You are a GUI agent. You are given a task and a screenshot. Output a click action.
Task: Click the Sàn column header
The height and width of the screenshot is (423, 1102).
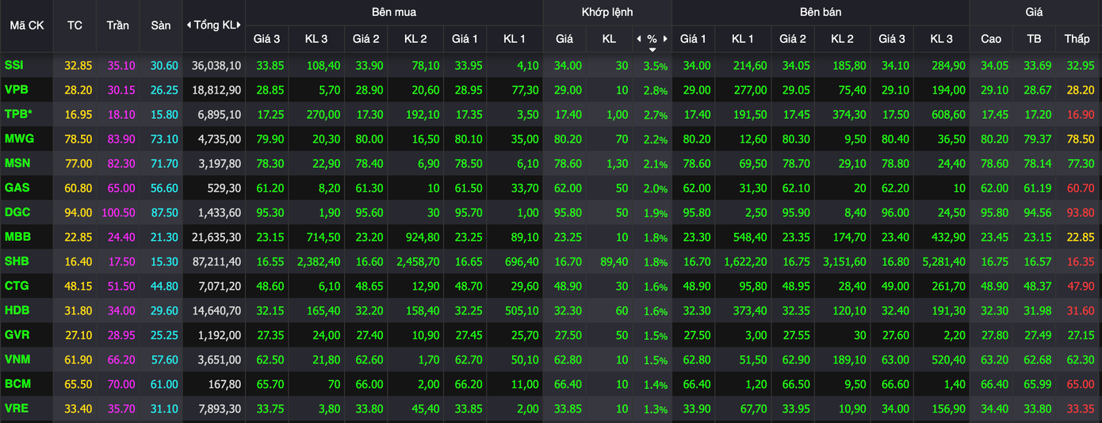click(x=160, y=25)
